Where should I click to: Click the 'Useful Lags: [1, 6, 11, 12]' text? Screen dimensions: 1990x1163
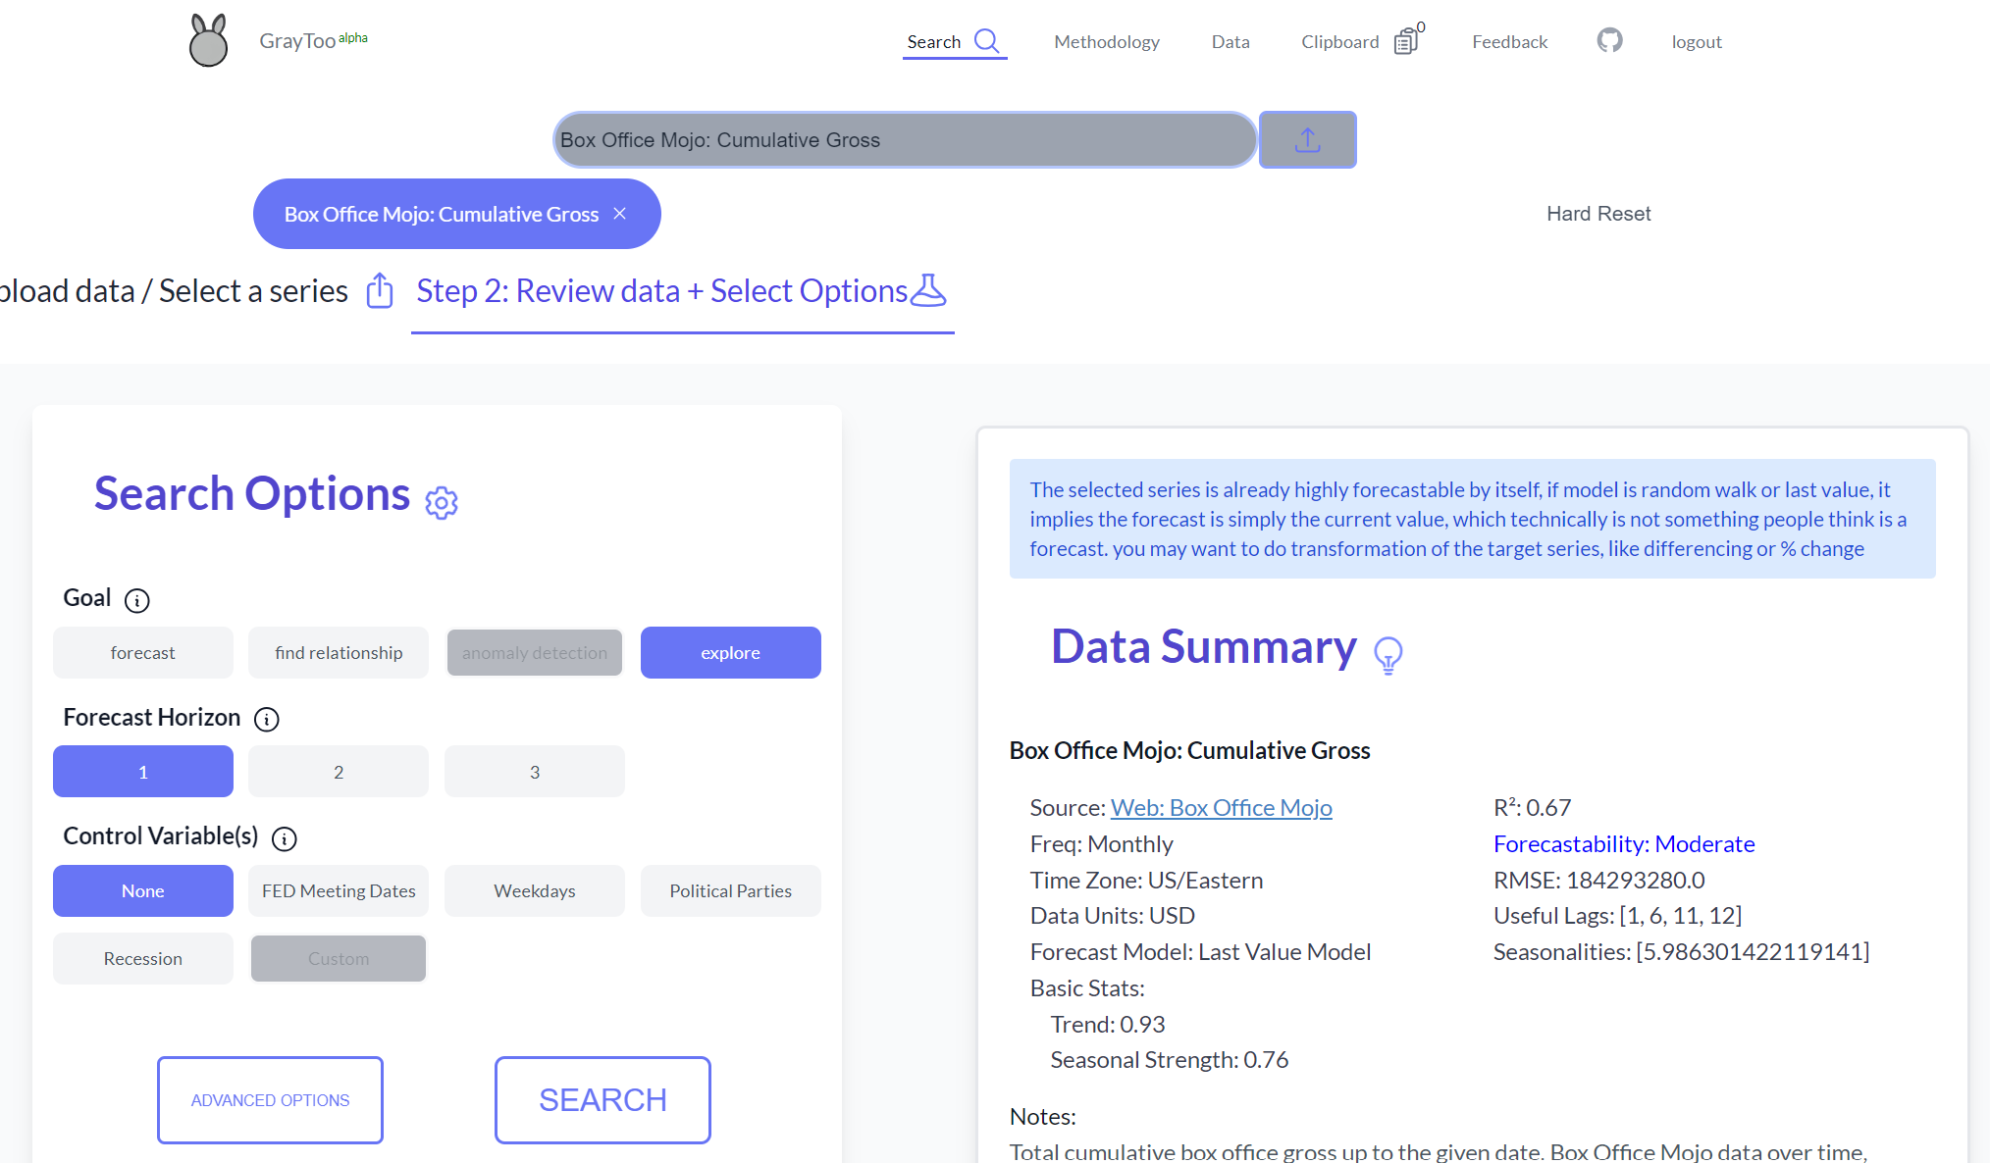tap(1617, 916)
